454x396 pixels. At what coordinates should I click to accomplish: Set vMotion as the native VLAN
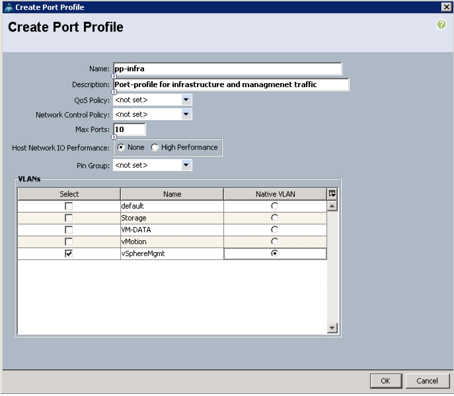click(x=274, y=242)
